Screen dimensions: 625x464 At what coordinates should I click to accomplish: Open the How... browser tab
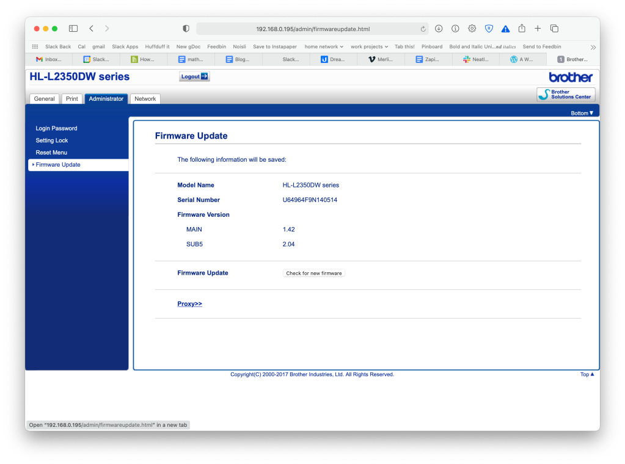[x=143, y=59]
